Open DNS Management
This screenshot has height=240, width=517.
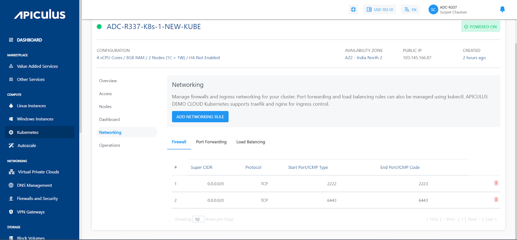coord(35,185)
